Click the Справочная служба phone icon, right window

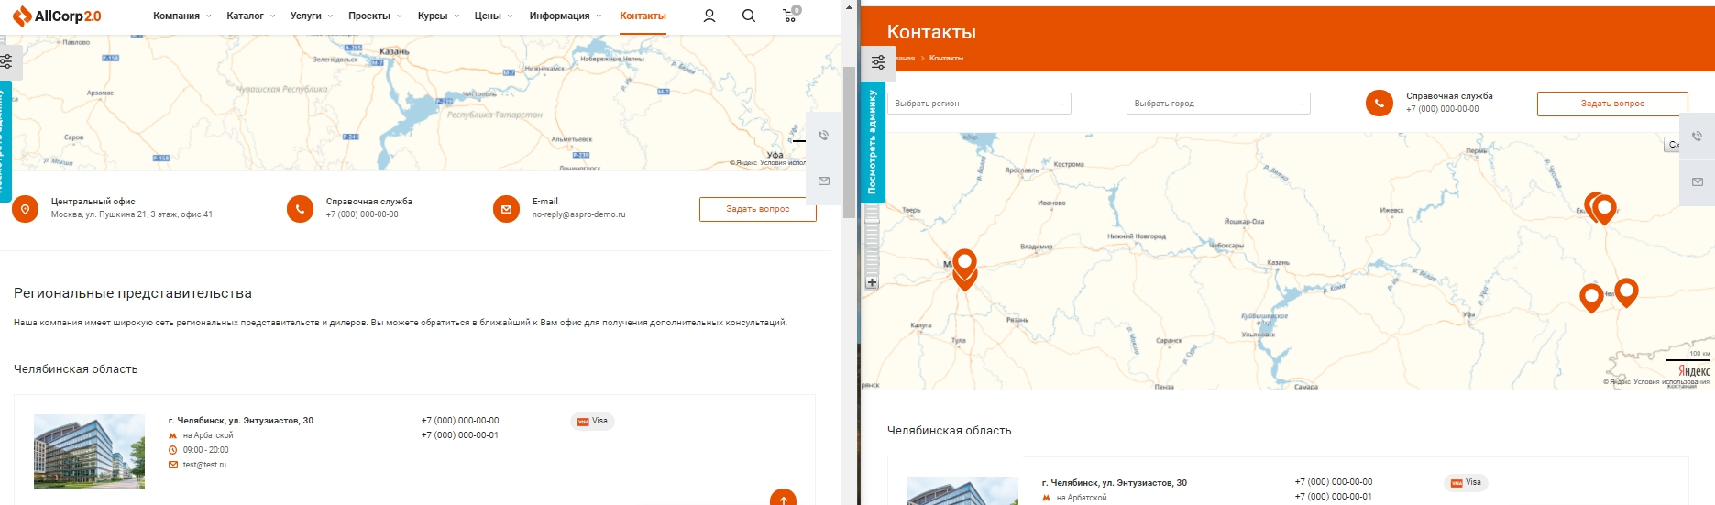click(1380, 103)
